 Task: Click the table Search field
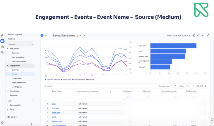pos(56,86)
